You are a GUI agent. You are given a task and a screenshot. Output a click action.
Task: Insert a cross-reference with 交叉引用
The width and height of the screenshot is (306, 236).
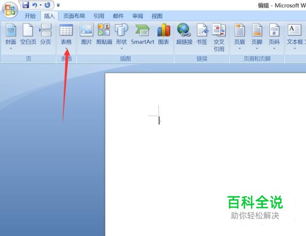pyautogui.click(x=219, y=38)
